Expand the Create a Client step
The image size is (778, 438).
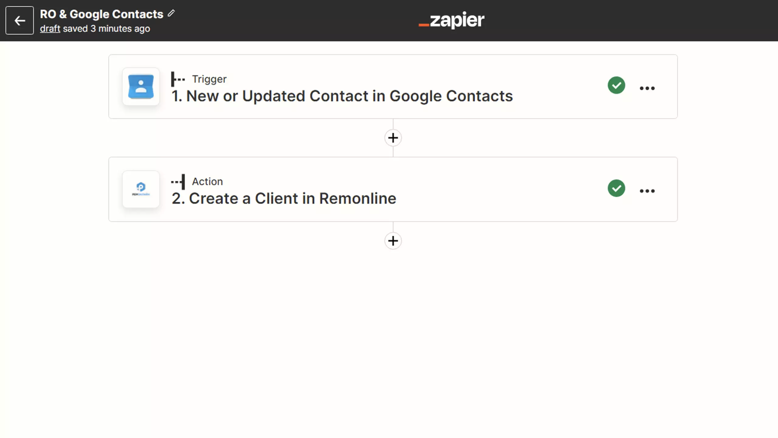tap(284, 199)
